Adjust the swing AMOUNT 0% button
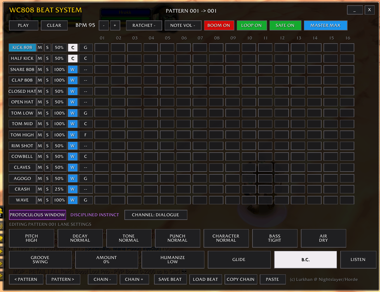The width and height of the screenshot is (380, 292). click(107, 260)
